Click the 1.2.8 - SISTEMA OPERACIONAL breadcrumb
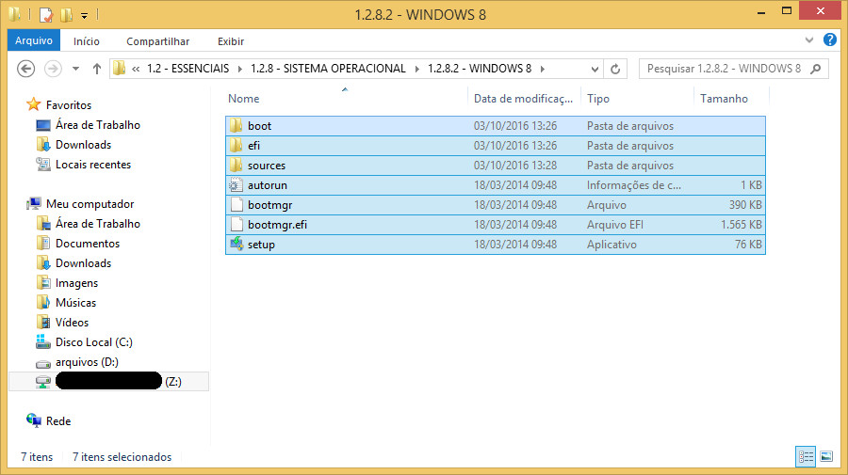Image resolution: width=848 pixels, height=475 pixels. [328, 69]
